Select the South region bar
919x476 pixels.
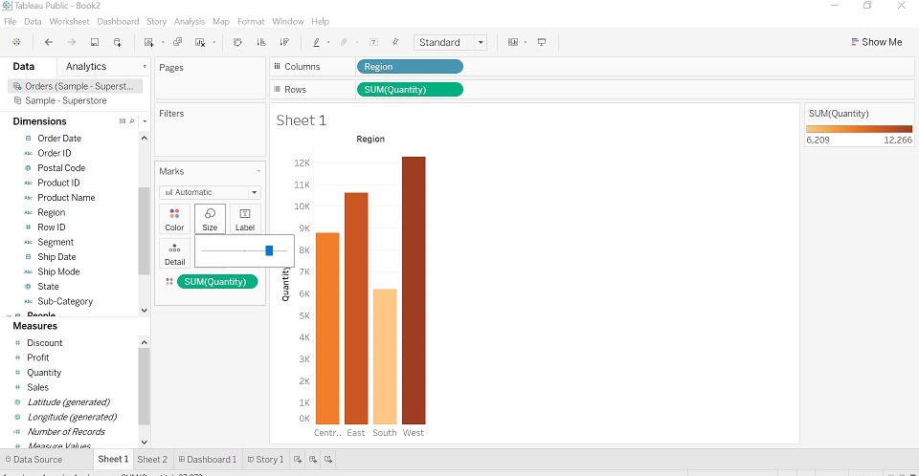coord(385,357)
